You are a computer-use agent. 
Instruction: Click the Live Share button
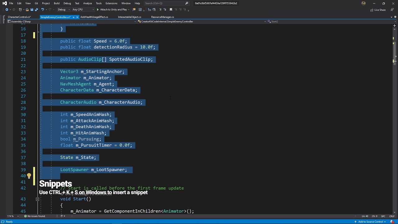pos(378,10)
